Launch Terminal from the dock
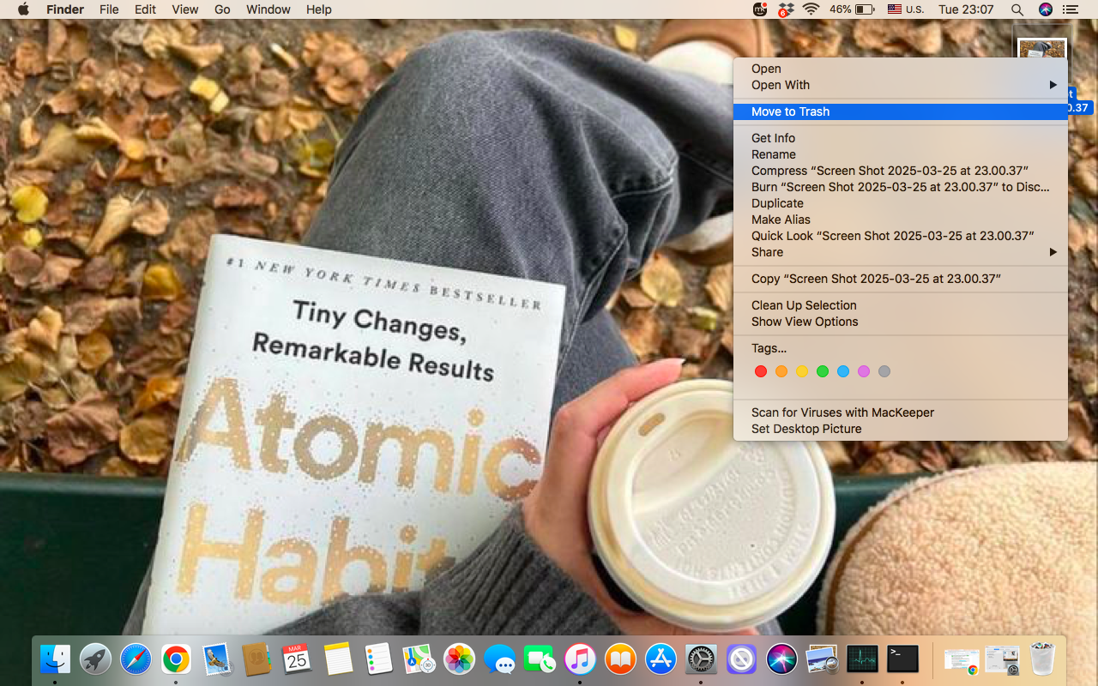Viewport: 1098px width, 686px height. 902,659
